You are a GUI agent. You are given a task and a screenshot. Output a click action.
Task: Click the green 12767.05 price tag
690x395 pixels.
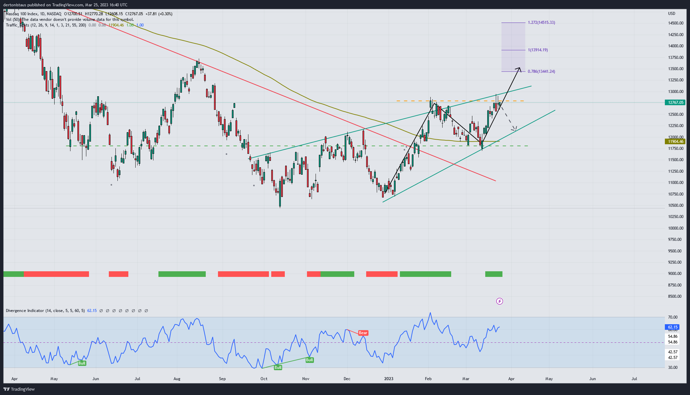[675, 103]
